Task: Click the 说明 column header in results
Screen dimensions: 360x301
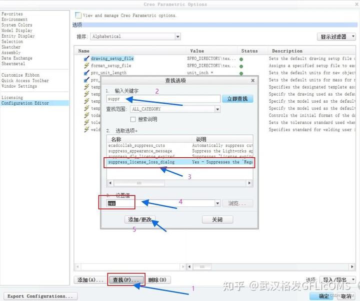Action: [201, 139]
